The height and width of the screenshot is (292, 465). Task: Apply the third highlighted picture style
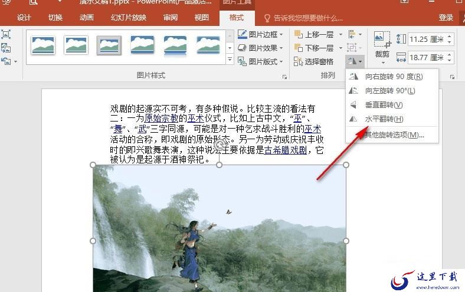(x=109, y=45)
